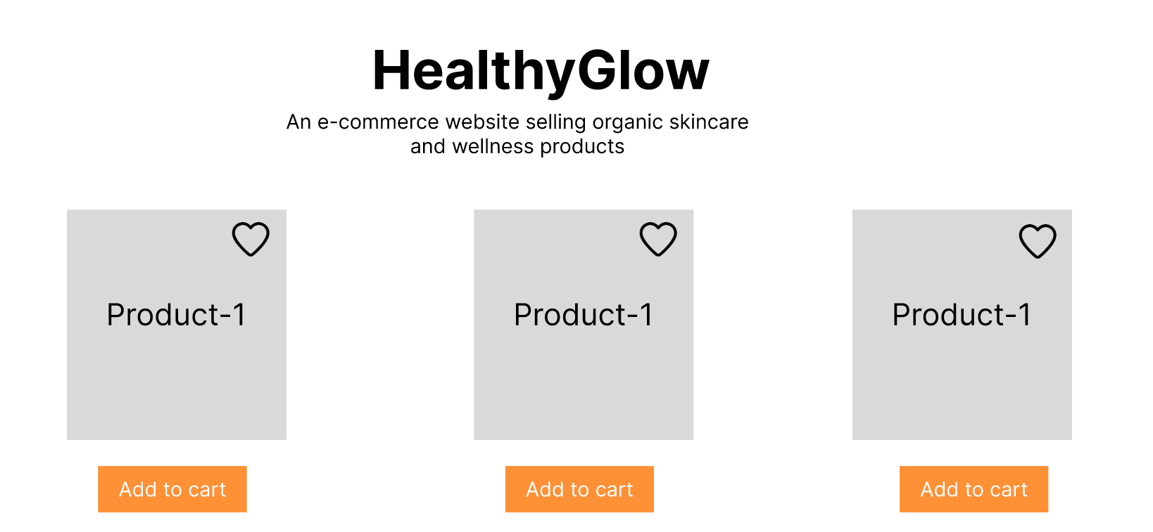This screenshot has height=532, width=1153.
Task: Add the left product to cart
Action: click(172, 489)
